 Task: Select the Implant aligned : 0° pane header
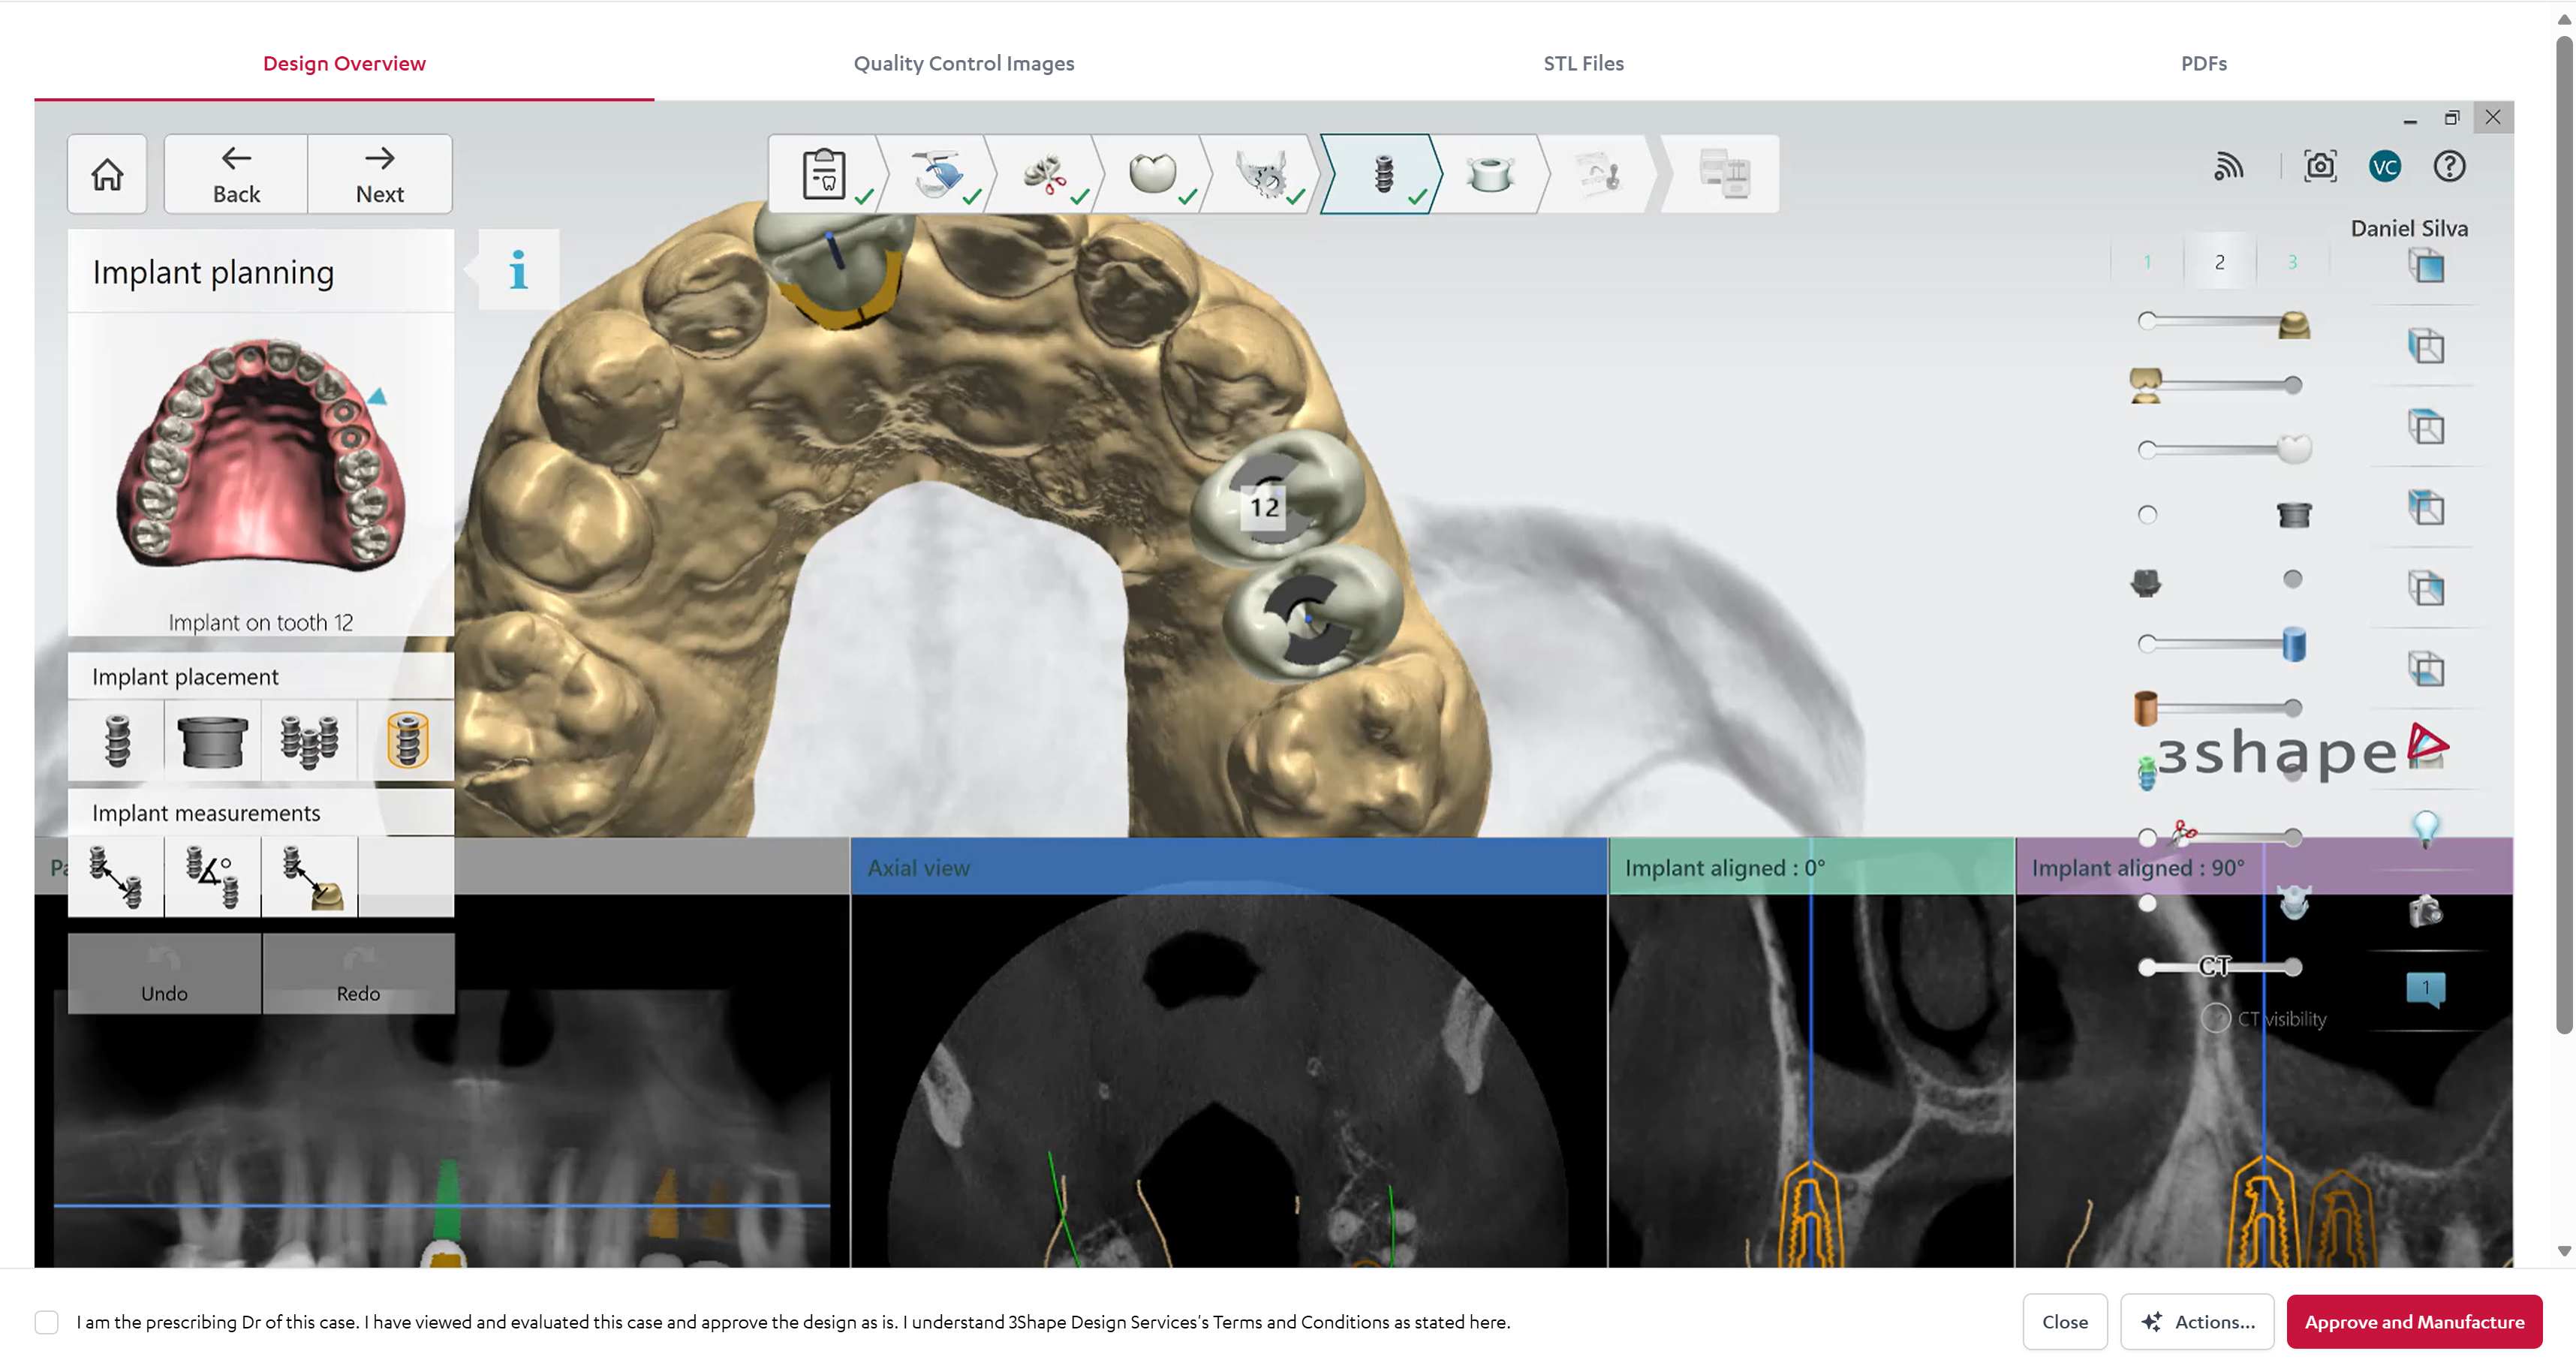click(1811, 866)
